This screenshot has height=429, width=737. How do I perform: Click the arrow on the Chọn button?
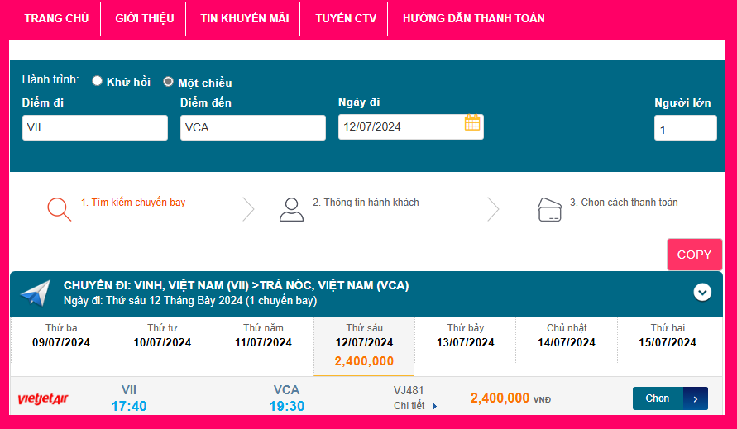pyautogui.click(x=696, y=398)
